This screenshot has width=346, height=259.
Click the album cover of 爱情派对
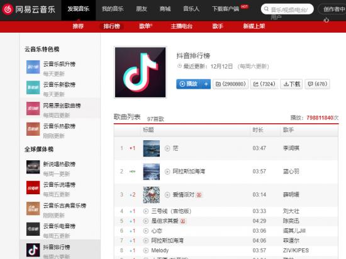pos(152,195)
